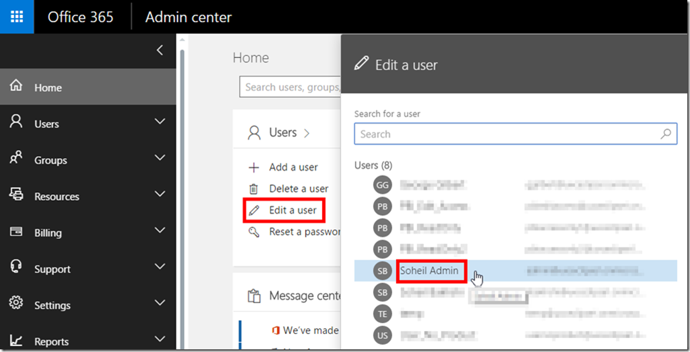Click the Message center clipboard icon
This screenshot has height=352, width=690.
254,296
